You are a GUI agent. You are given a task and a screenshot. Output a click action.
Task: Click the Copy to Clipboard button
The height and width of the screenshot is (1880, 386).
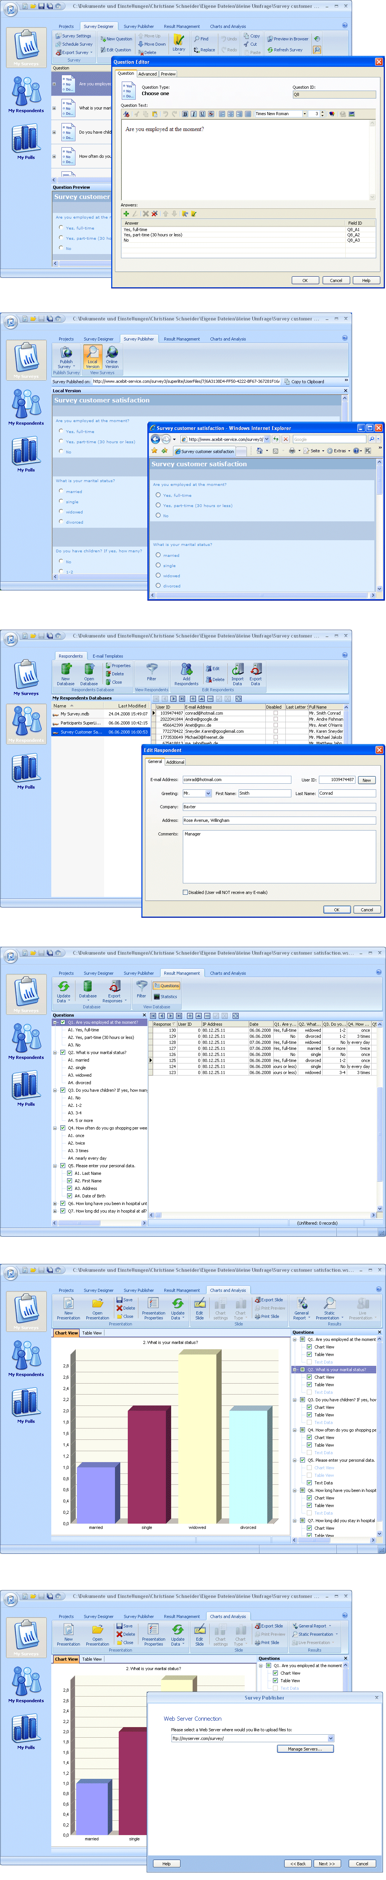(x=304, y=381)
